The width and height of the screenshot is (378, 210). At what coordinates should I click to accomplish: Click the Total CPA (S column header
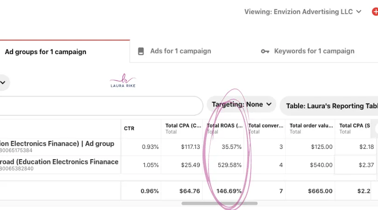click(354, 126)
